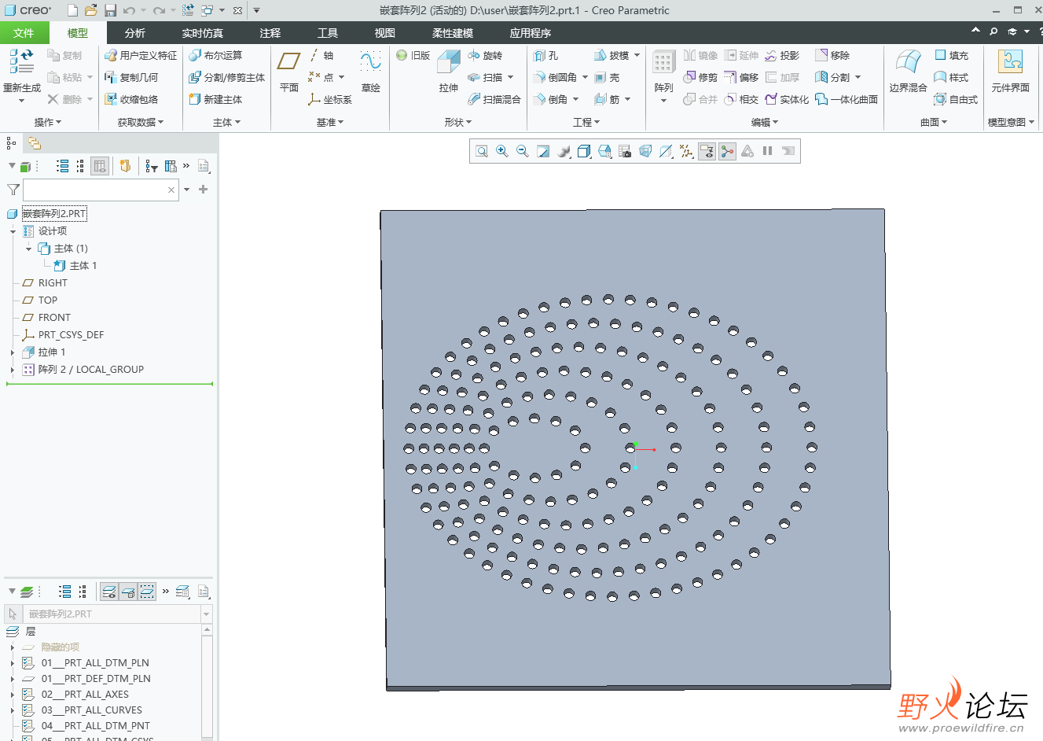Open the Hole (孔) tool

click(x=545, y=55)
